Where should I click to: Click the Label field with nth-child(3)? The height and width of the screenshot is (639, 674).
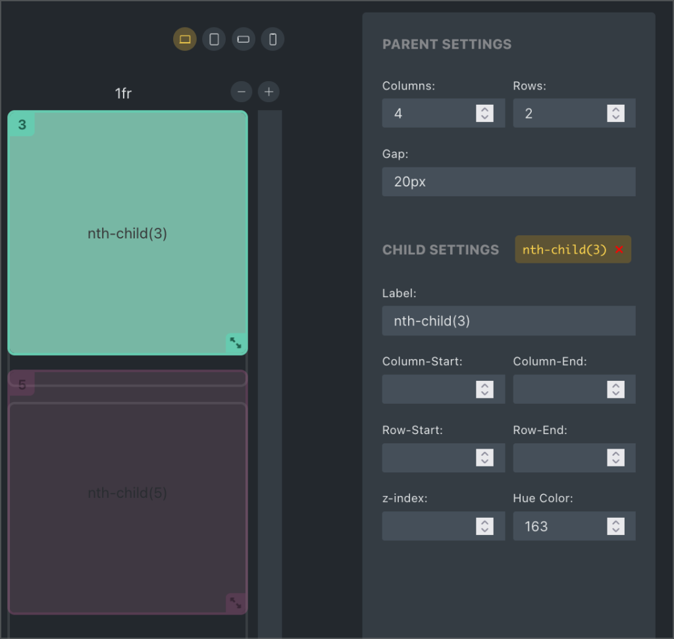509,321
